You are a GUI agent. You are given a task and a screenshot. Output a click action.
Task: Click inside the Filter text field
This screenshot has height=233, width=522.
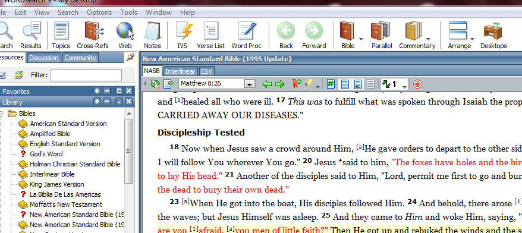[x=86, y=75]
